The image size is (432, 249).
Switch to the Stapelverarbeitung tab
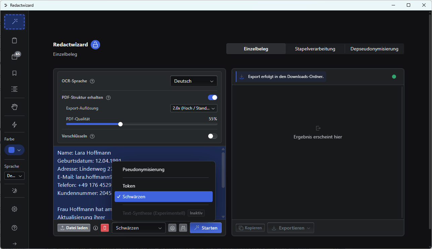click(x=315, y=49)
